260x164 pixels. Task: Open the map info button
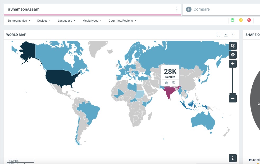click(x=233, y=158)
